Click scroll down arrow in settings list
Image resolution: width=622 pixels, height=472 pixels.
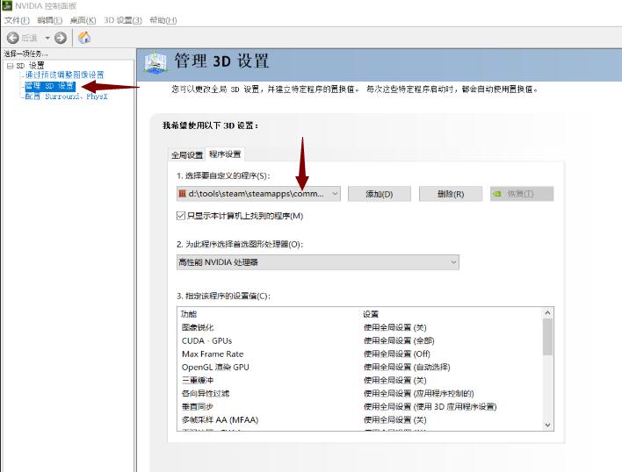tap(548, 424)
